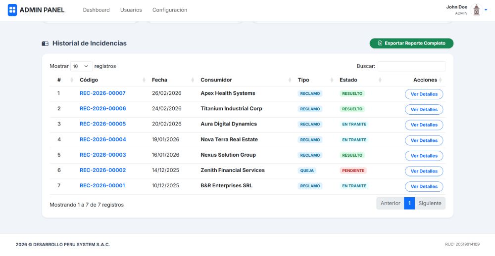View details for Apex Health Systems
Image resolution: width=495 pixels, height=256 pixels.
tap(424, 94)
